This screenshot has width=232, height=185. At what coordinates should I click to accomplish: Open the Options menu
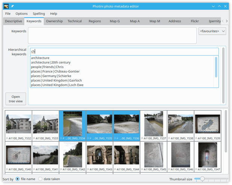(22, 14)
